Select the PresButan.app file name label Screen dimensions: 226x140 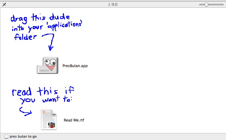(x=75, y=66)
